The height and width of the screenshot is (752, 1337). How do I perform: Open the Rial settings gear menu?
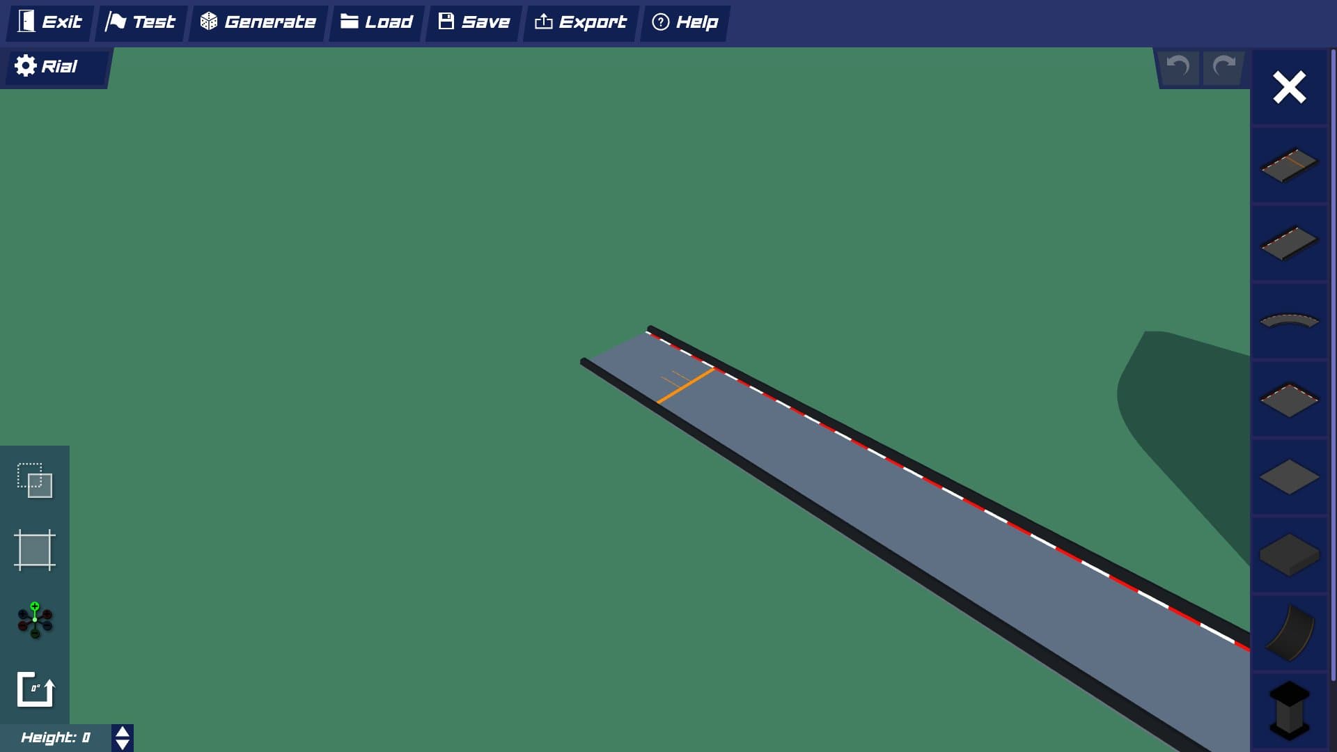coord(46,66)
